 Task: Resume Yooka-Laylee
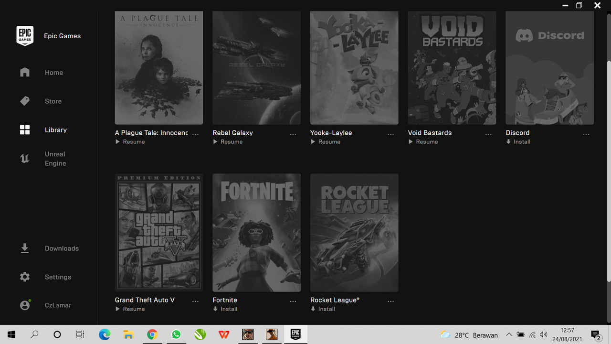326,142
